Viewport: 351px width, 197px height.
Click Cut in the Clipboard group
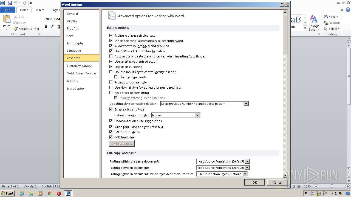pos(18,17)
